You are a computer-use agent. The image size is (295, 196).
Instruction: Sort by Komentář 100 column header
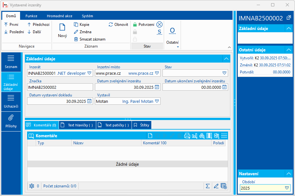pyautogui.click(x=176, y=143)
